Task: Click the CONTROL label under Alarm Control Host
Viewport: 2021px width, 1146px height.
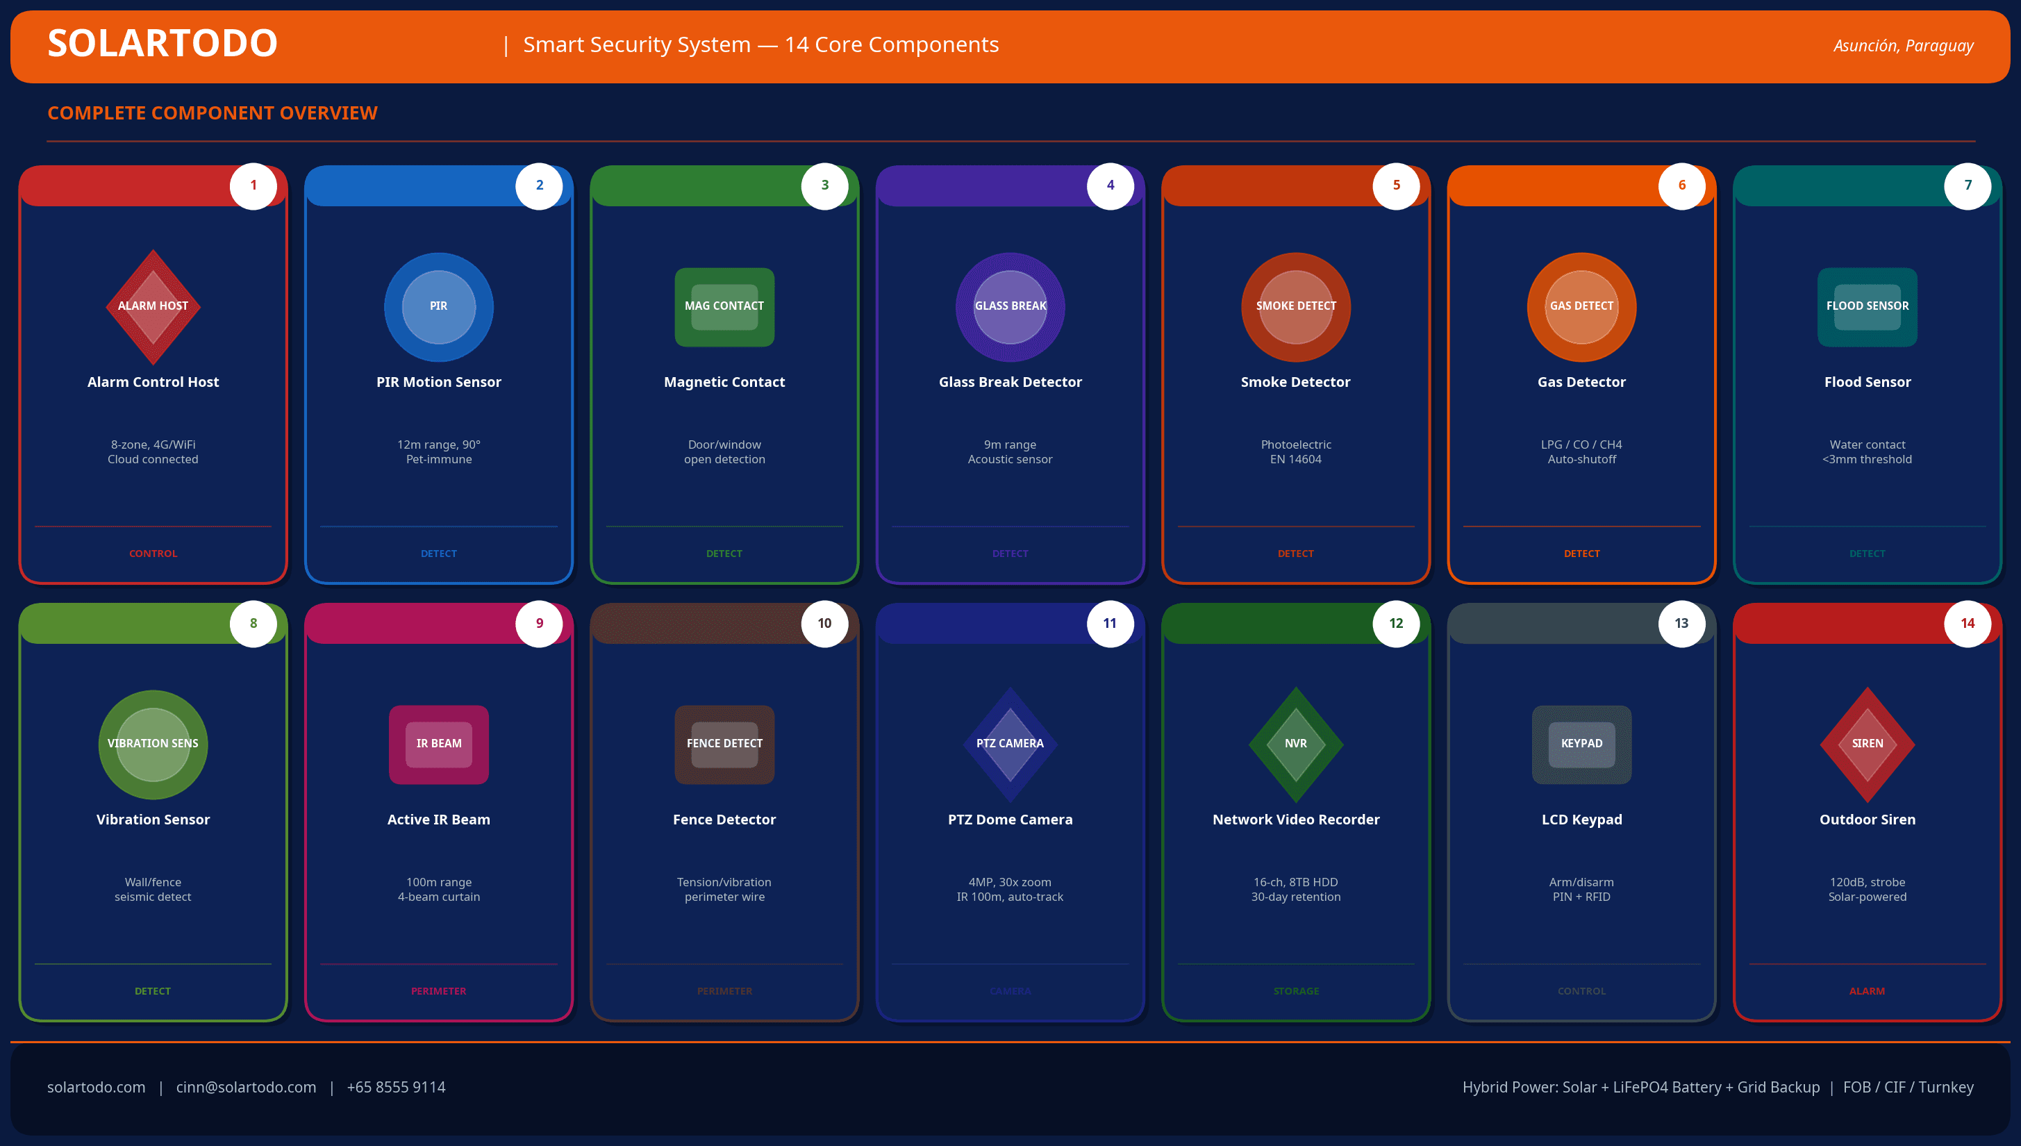Action: [x=153, y=554]
